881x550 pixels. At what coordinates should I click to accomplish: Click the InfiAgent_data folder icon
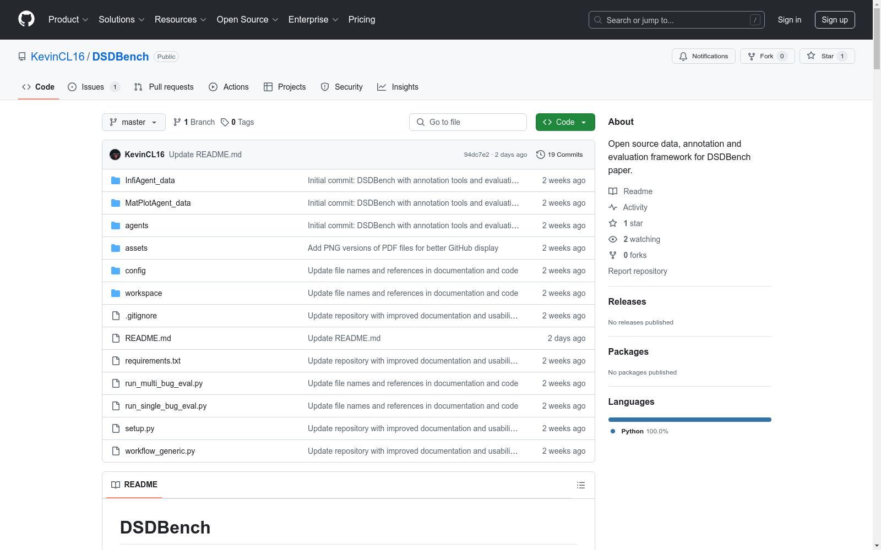116,180
